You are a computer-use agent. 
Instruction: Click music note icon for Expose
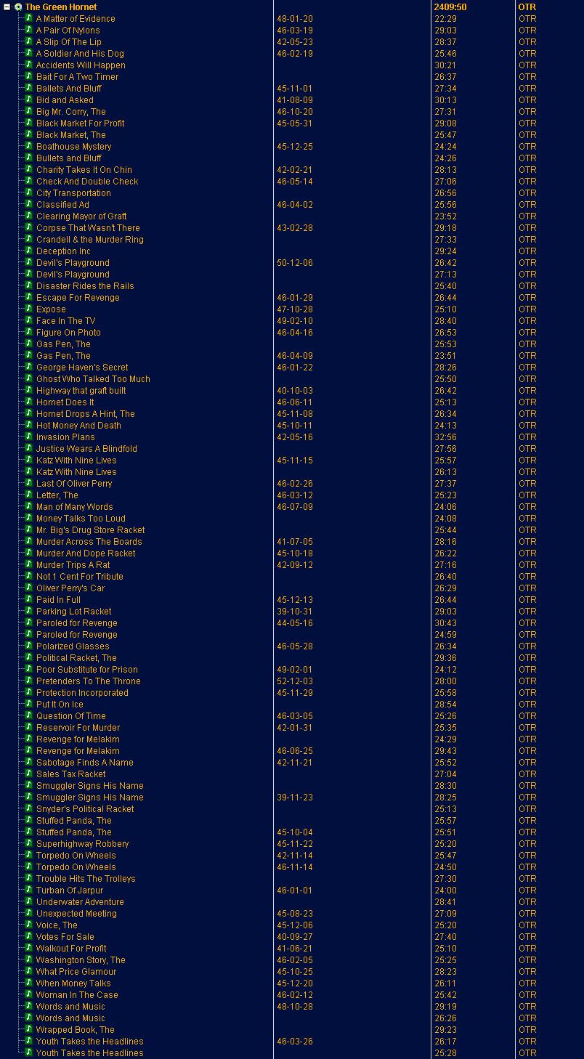pos(29,309)
